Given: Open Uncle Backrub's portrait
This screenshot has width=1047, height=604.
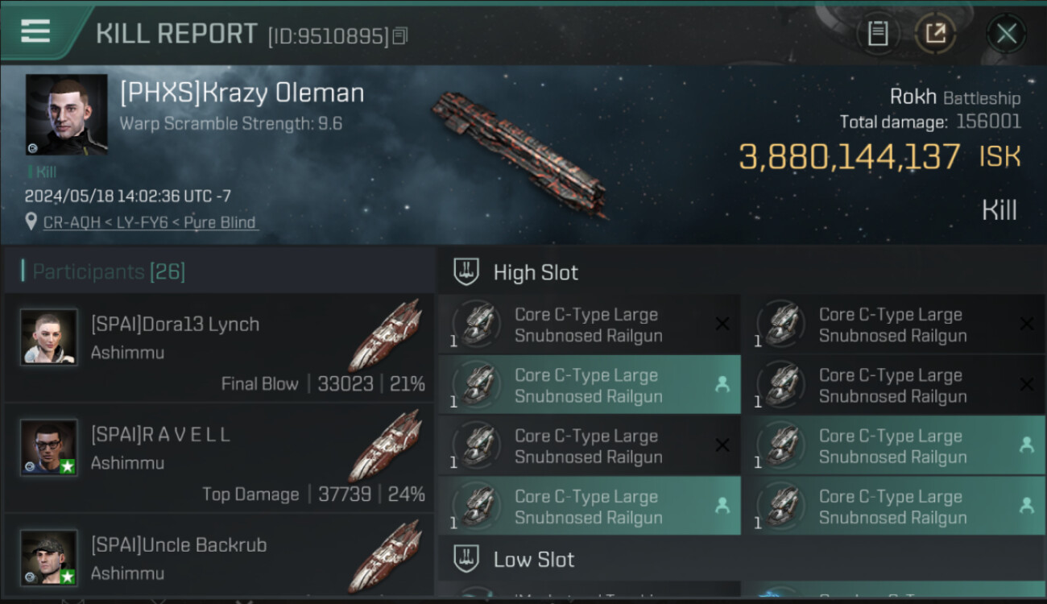Looking at the screenshot, I should pos(49,557).
